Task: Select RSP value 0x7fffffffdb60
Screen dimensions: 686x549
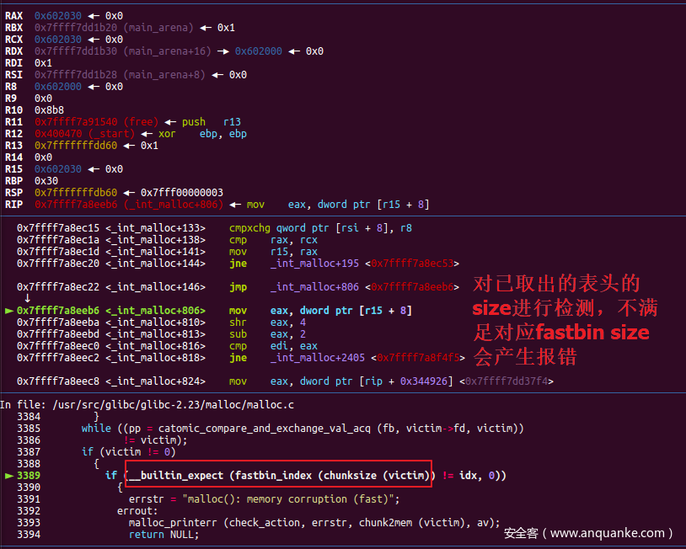Action: click(x=76, y=193)
